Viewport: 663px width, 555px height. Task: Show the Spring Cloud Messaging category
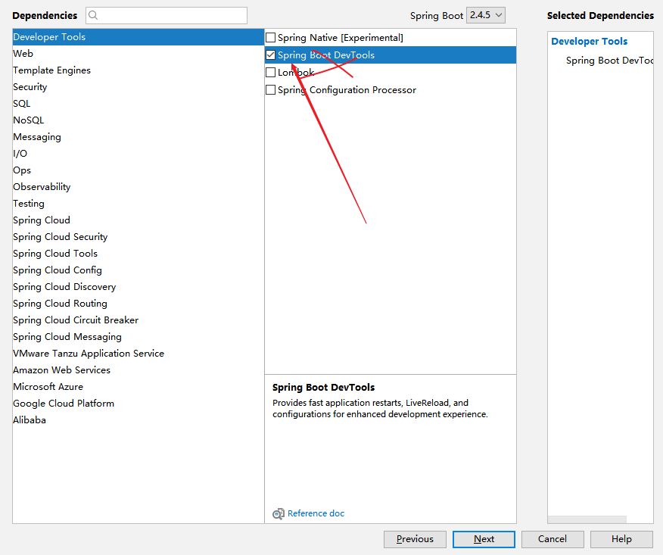pyautogui.click(x=139, y=337)
